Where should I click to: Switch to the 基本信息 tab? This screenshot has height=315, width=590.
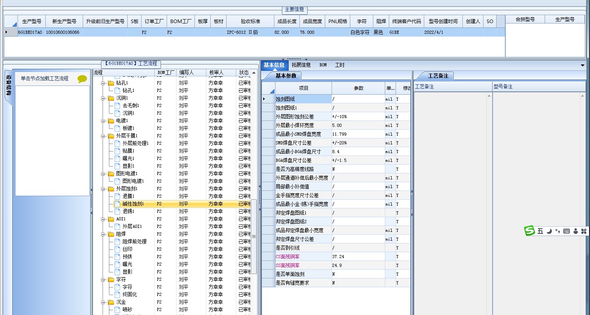coord(274,65)
